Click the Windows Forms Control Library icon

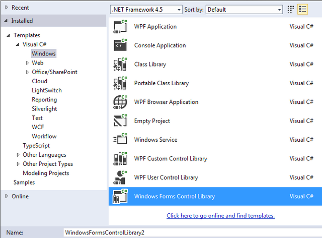click(120, 197)
